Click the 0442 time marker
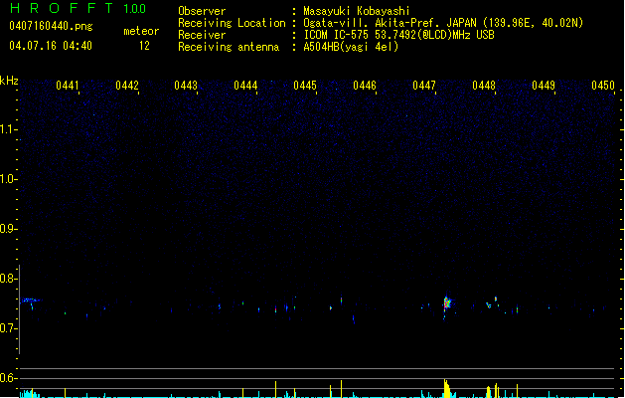 click(x=127, y=86)
